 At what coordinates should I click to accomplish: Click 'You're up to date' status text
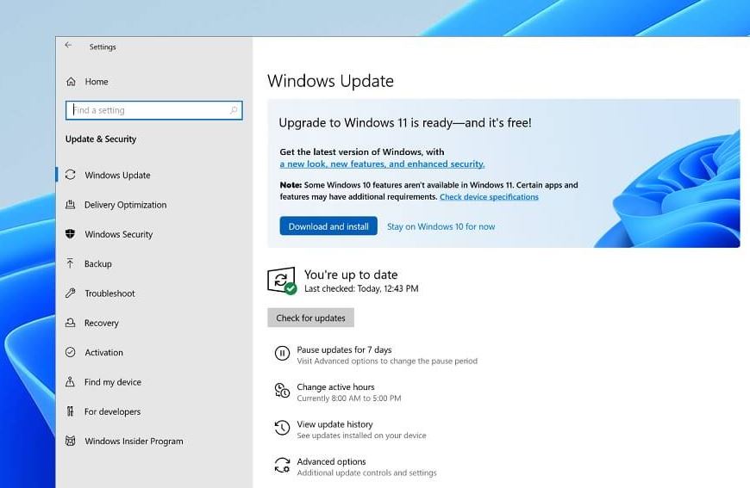[351, 275]
